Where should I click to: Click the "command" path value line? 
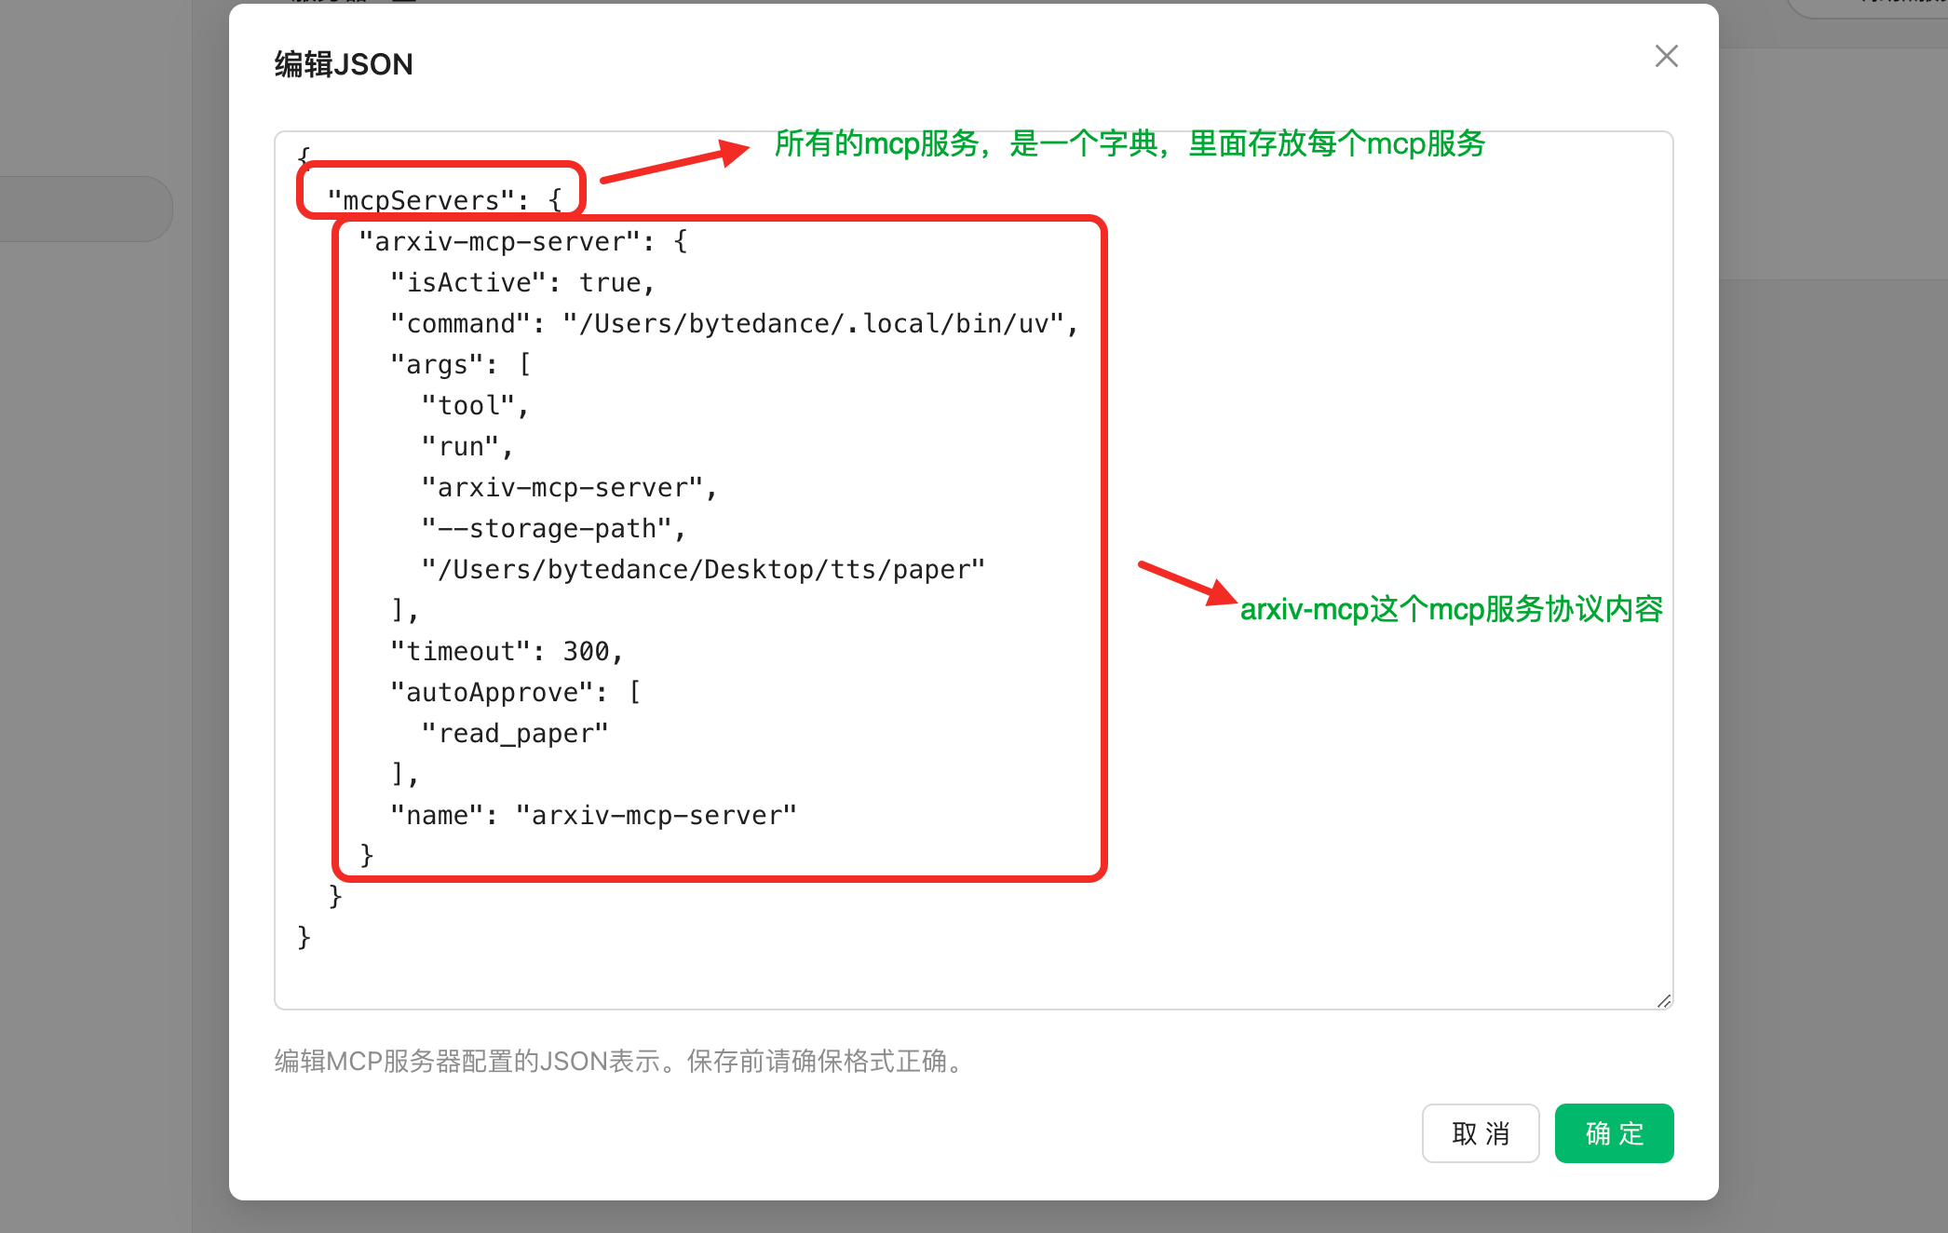(x=819, y=323)
